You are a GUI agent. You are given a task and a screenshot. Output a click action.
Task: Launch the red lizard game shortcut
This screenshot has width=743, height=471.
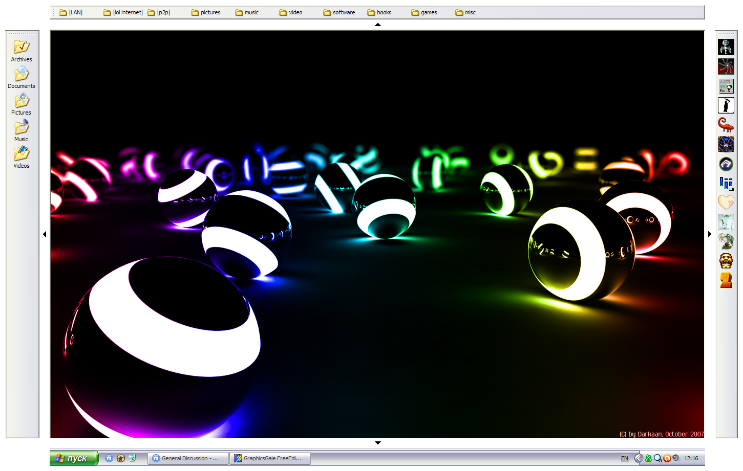click(726, 125)
